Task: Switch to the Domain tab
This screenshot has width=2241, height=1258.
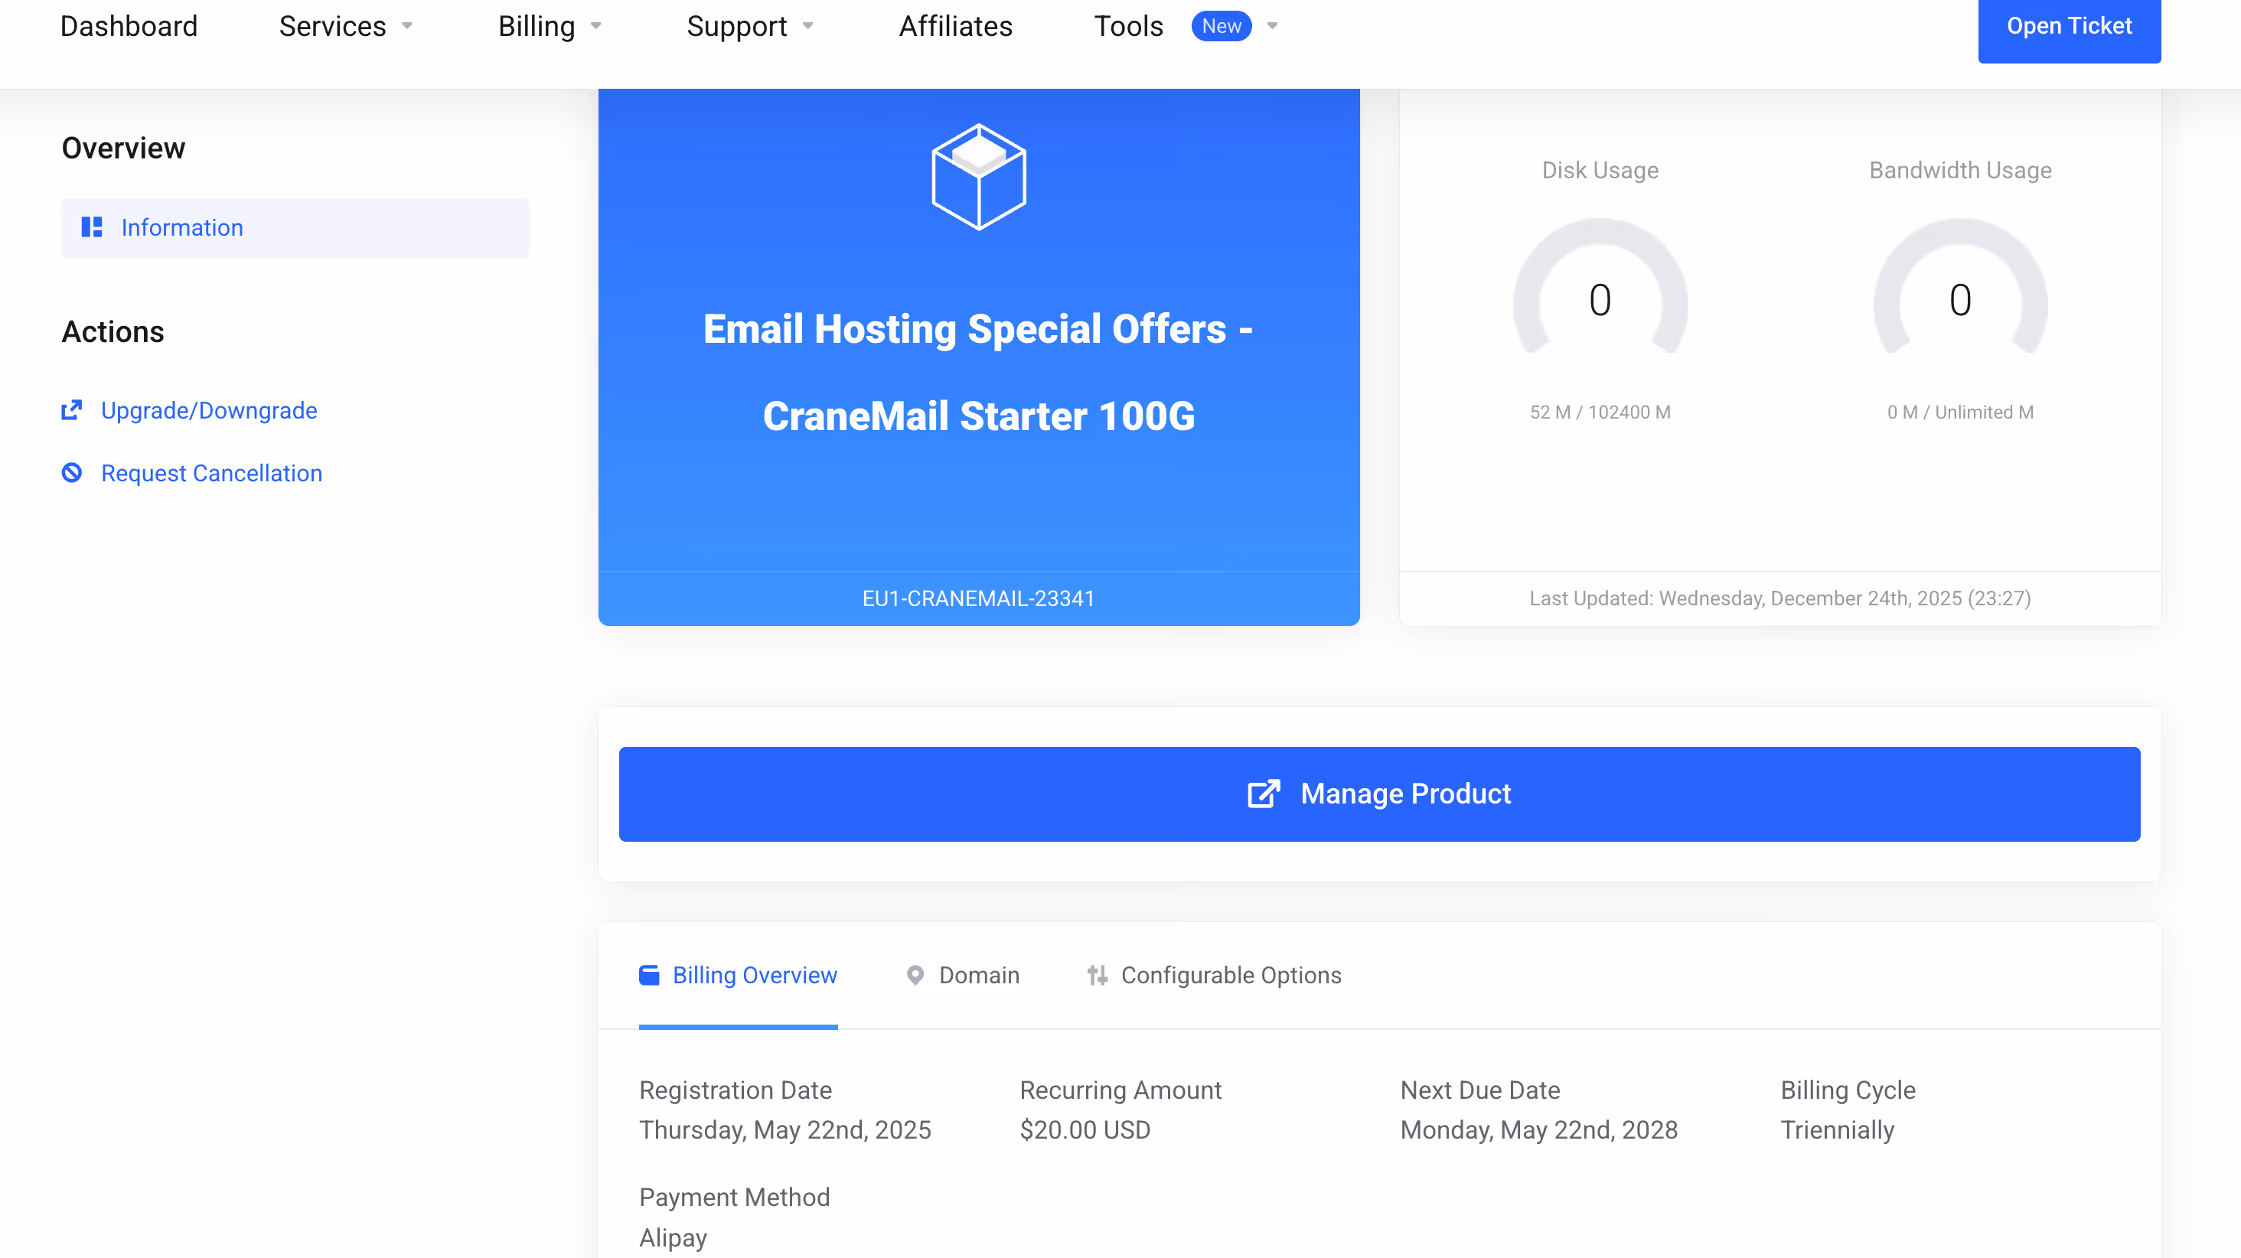Action: (x=979, y=975)
